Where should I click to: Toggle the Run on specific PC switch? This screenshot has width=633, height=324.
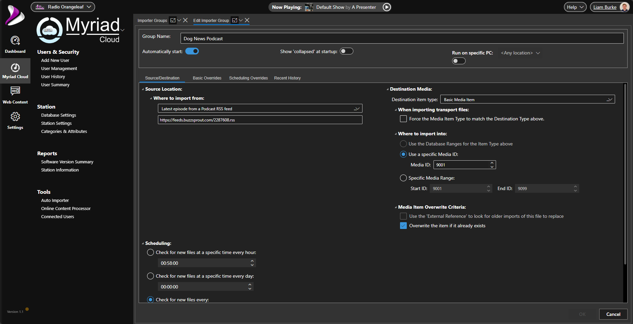[x=459, y=61]
